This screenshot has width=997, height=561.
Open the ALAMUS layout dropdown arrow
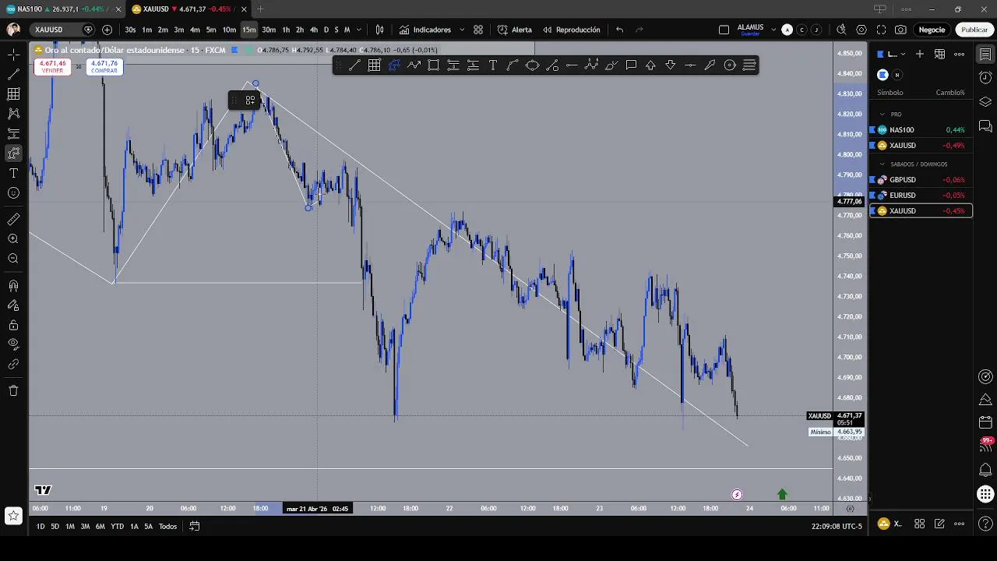[x=773, y=30]
